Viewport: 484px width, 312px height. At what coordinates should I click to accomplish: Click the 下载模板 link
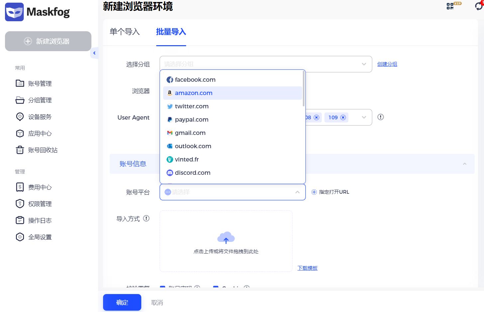(x=307, y=268)
